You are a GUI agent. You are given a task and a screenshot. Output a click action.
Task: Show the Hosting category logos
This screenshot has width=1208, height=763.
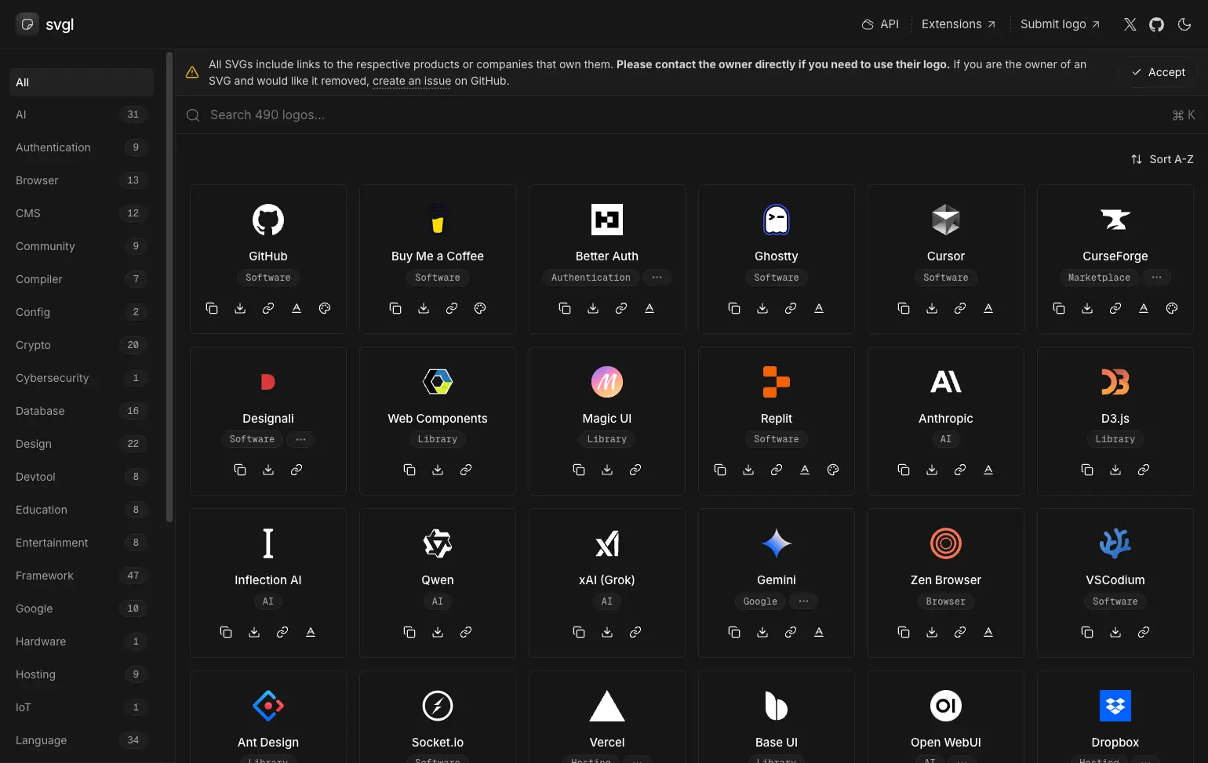pyautogui.click(x=82, y=674)
